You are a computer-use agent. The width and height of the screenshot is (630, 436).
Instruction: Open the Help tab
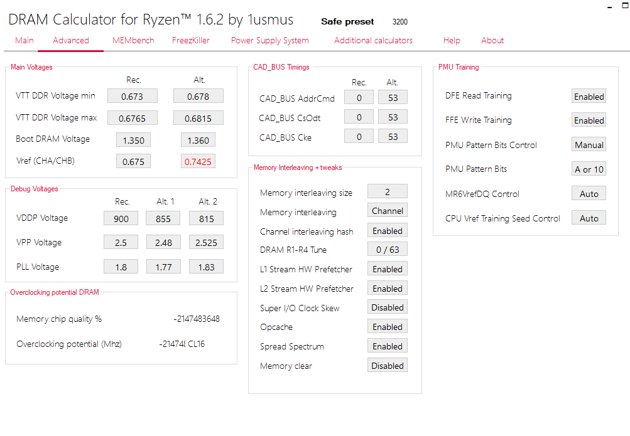click(x=452, y=41)
